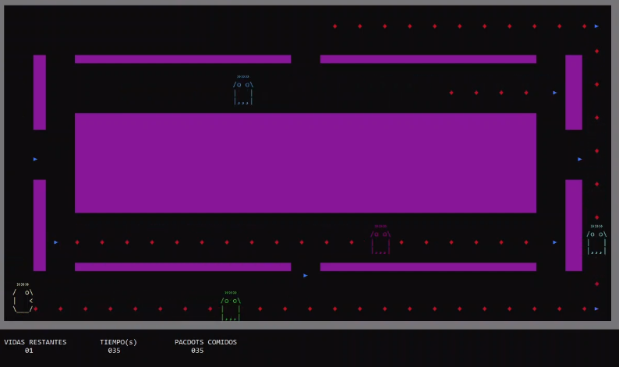Click the PACDOTS COMIDOS label
The height and width of the screenshot is (367, 619).
point(206,342)
